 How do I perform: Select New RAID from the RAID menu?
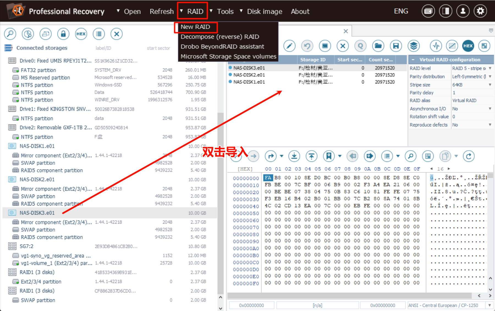coord(195,27)
